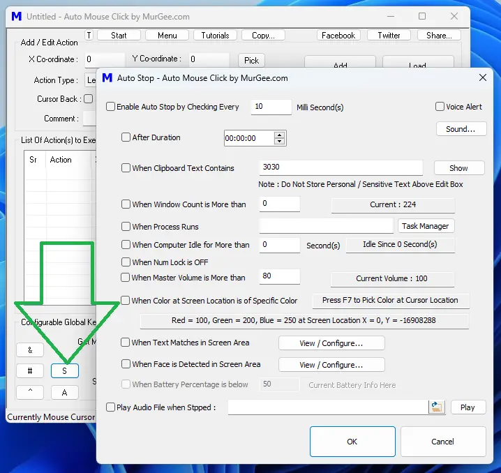Click the MurGee logo in Auto Stop title bar
The width and height of the screenshot is (501, 473).
pos(107,78)
